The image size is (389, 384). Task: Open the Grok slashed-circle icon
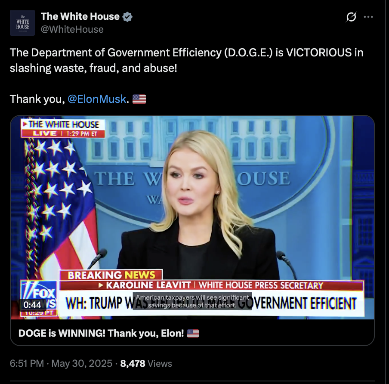pos(351,17)
